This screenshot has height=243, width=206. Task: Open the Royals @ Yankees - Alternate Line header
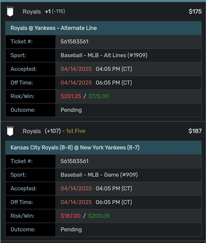click(x=104, y=28)
